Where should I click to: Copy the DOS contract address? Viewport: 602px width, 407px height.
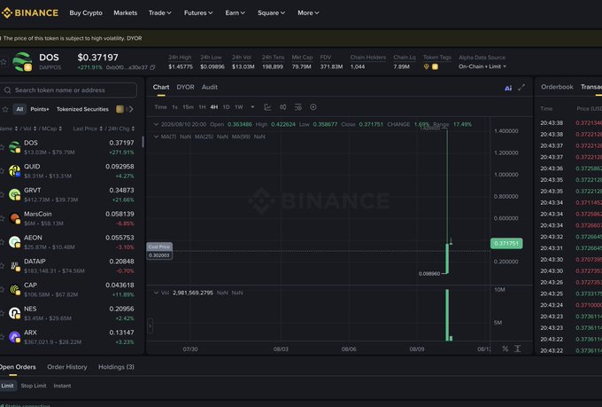coord(152,67)
